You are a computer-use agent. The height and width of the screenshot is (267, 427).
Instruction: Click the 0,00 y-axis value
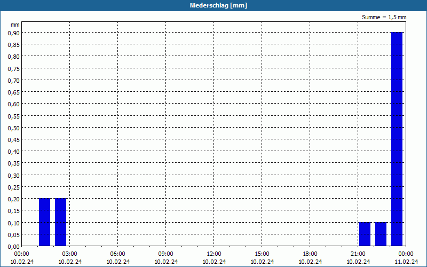click(x=14, y=247)
